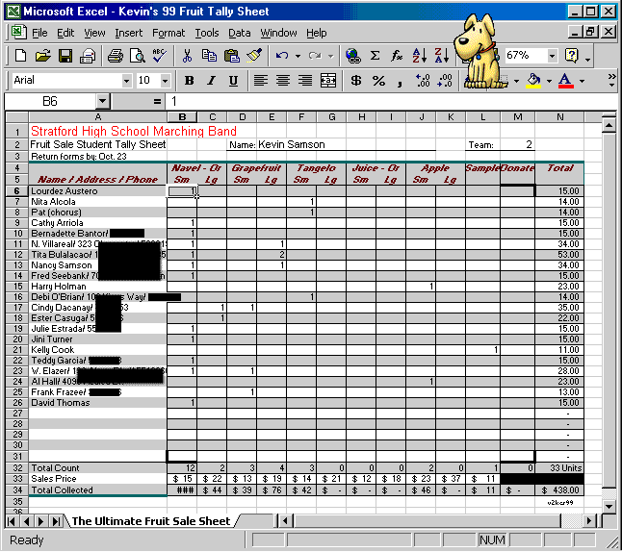
Task: Toggle Underline formatting button
Action: (x=233, y=81)
